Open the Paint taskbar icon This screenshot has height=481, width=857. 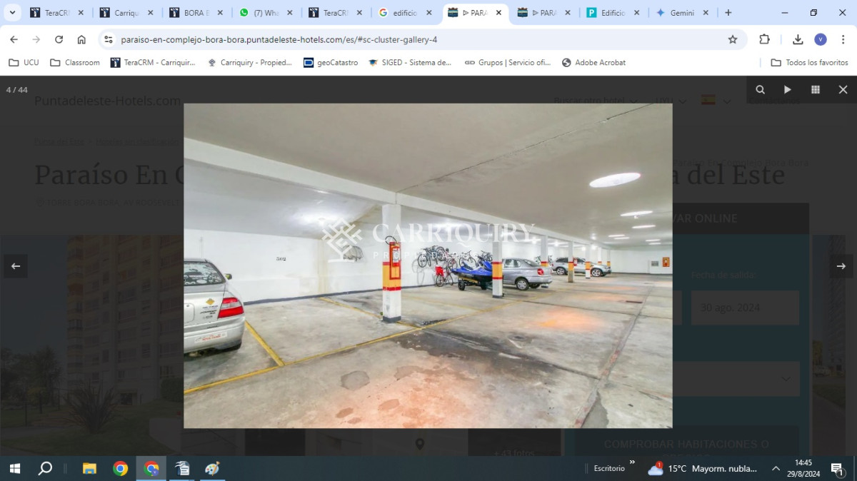tap(212, 468)
